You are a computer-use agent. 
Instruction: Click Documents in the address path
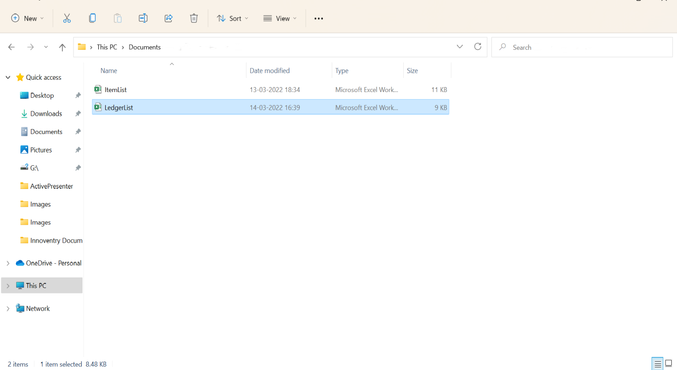[x=145, y=47]
